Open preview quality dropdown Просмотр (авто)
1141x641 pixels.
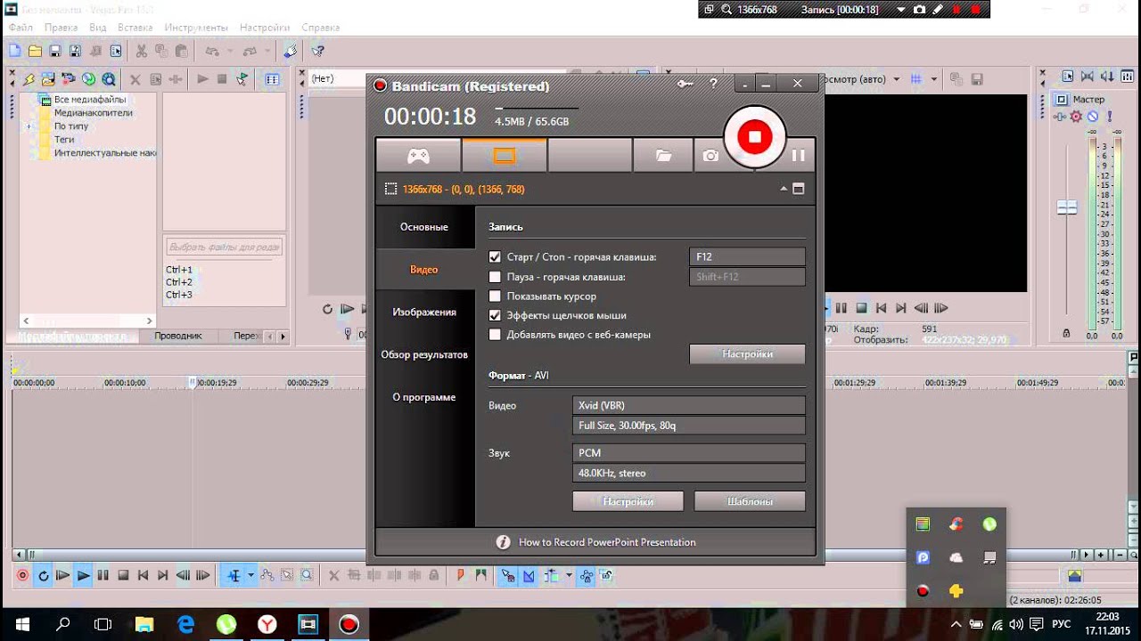(x=897, y=79)
